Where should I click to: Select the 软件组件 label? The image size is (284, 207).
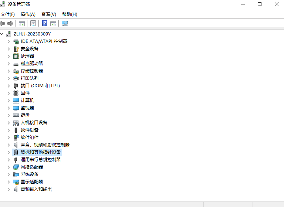tap(30, 138)
